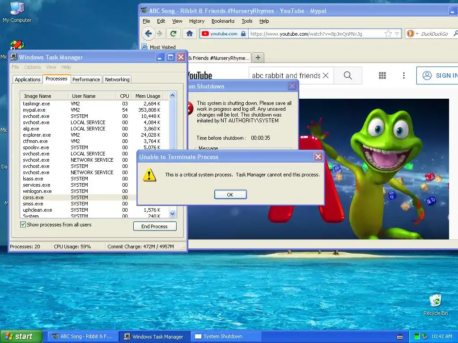458x343 pixels.
Task: Click the DuckDuckGo search box
Action: click(435, 34)
